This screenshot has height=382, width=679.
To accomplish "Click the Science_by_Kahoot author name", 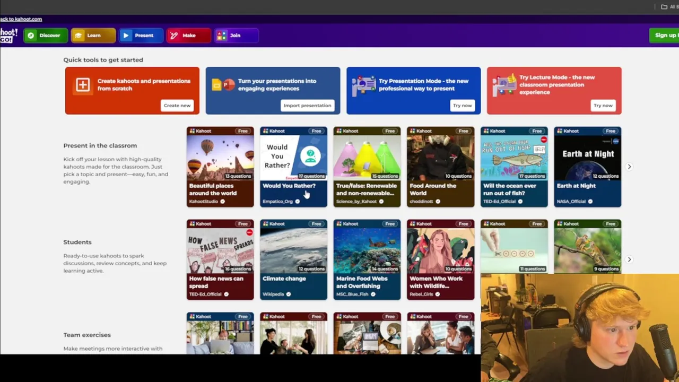I will tap(356, 202).
